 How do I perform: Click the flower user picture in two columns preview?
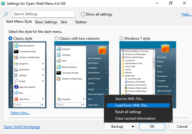[x=102, y=50]
